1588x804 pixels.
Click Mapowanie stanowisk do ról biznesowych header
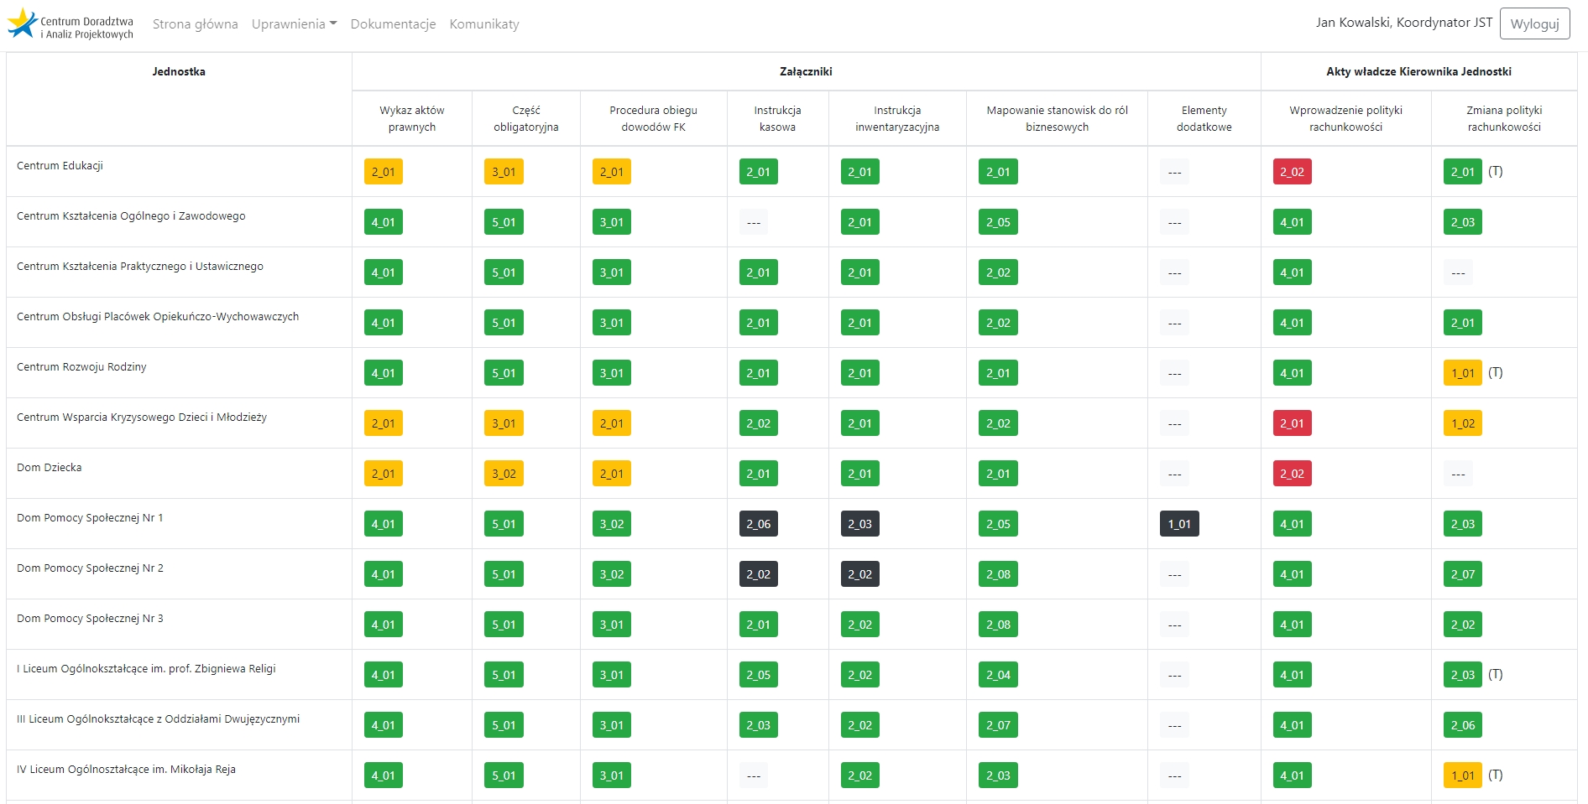click(1057, 118)
